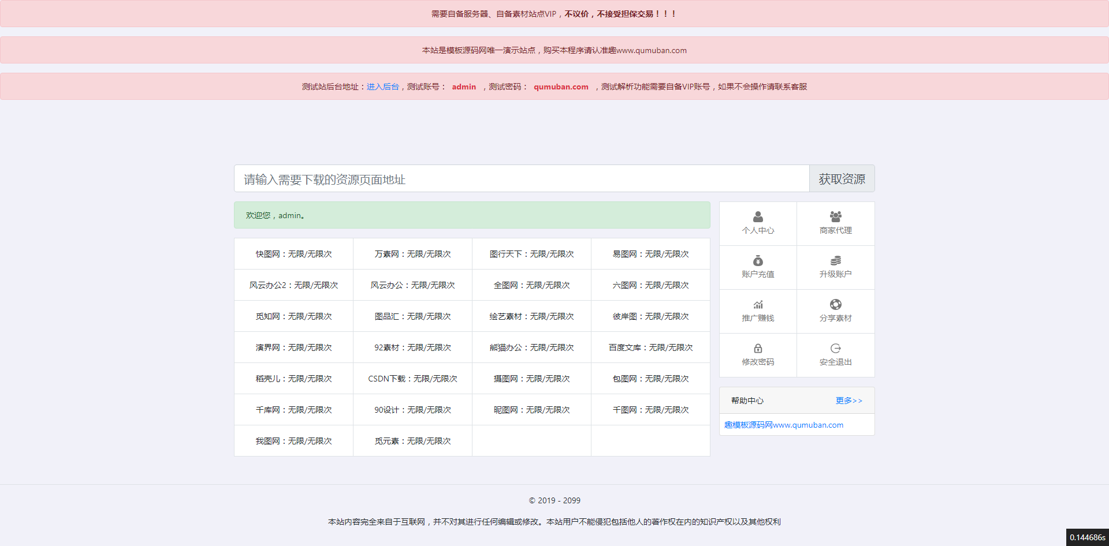The image size is (1109, 546).
Task: Click the 升级账户 coins icon
Action: [x=835, y=261]
